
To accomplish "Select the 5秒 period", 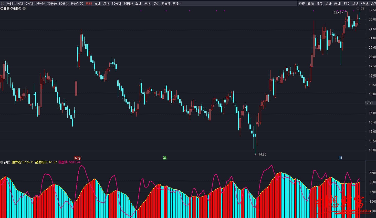I will [x=156, y=4].
